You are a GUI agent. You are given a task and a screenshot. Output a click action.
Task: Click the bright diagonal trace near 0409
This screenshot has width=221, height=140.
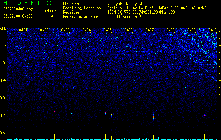(200, 46)
